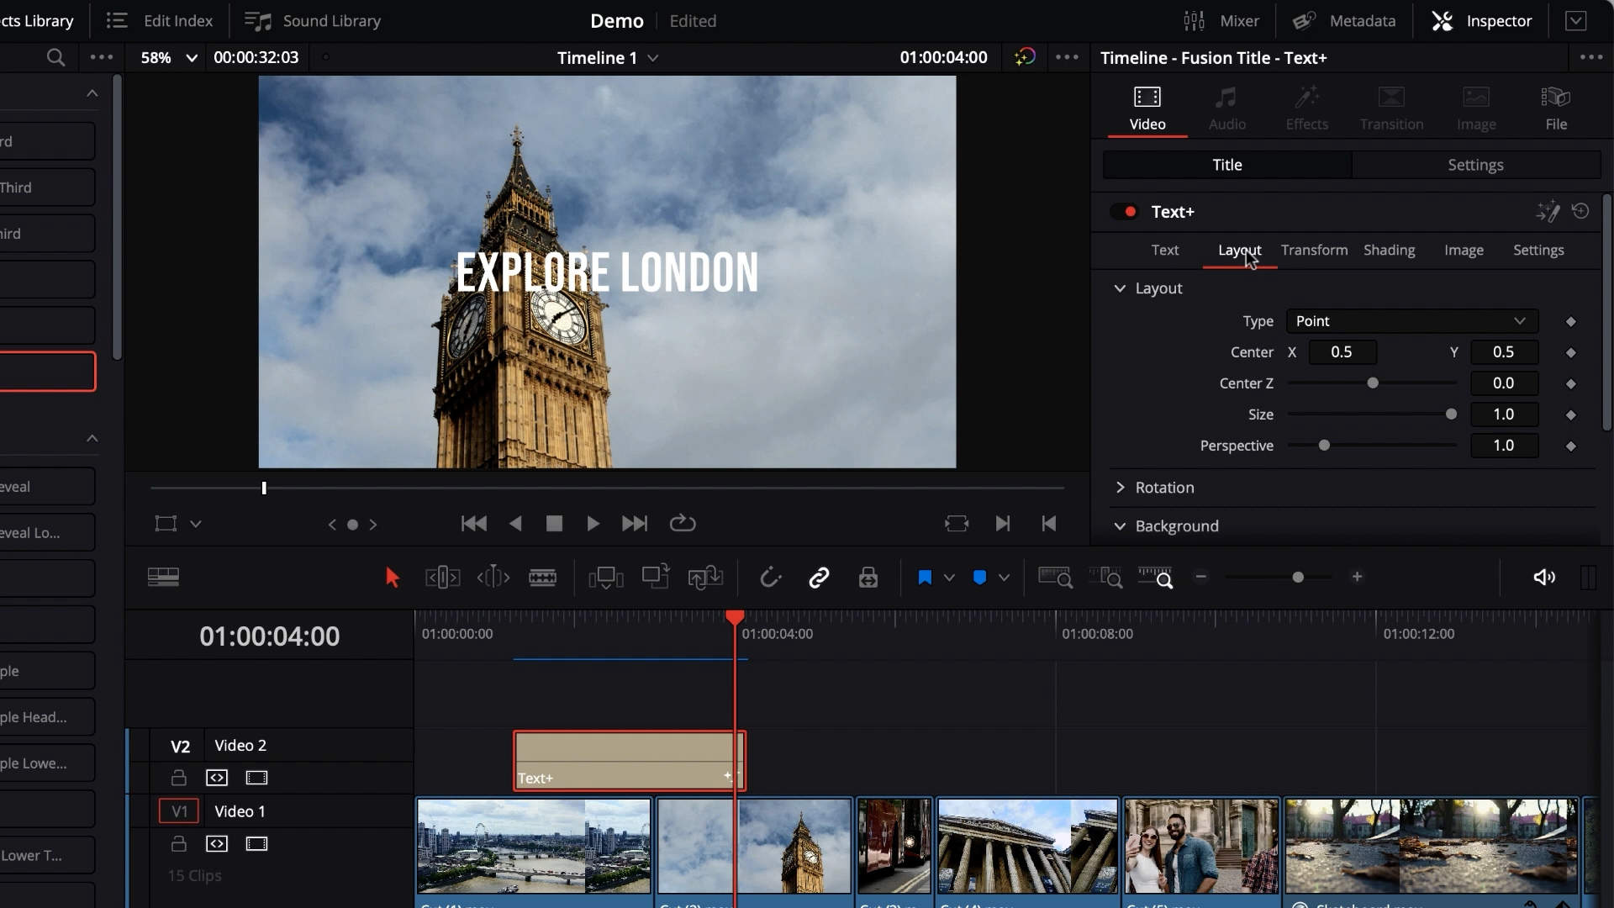Screen dimensions: 1614x908
Task: Switch to the Settings tab in Inspector
Action: click(x=1476, y=164)
